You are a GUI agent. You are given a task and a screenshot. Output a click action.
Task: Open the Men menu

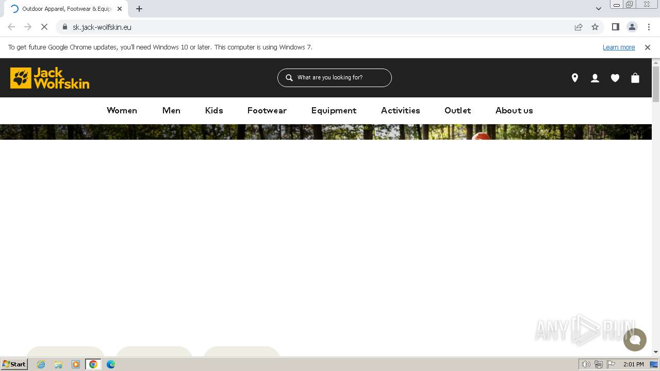pyautogui.click(x=171, y=110)
